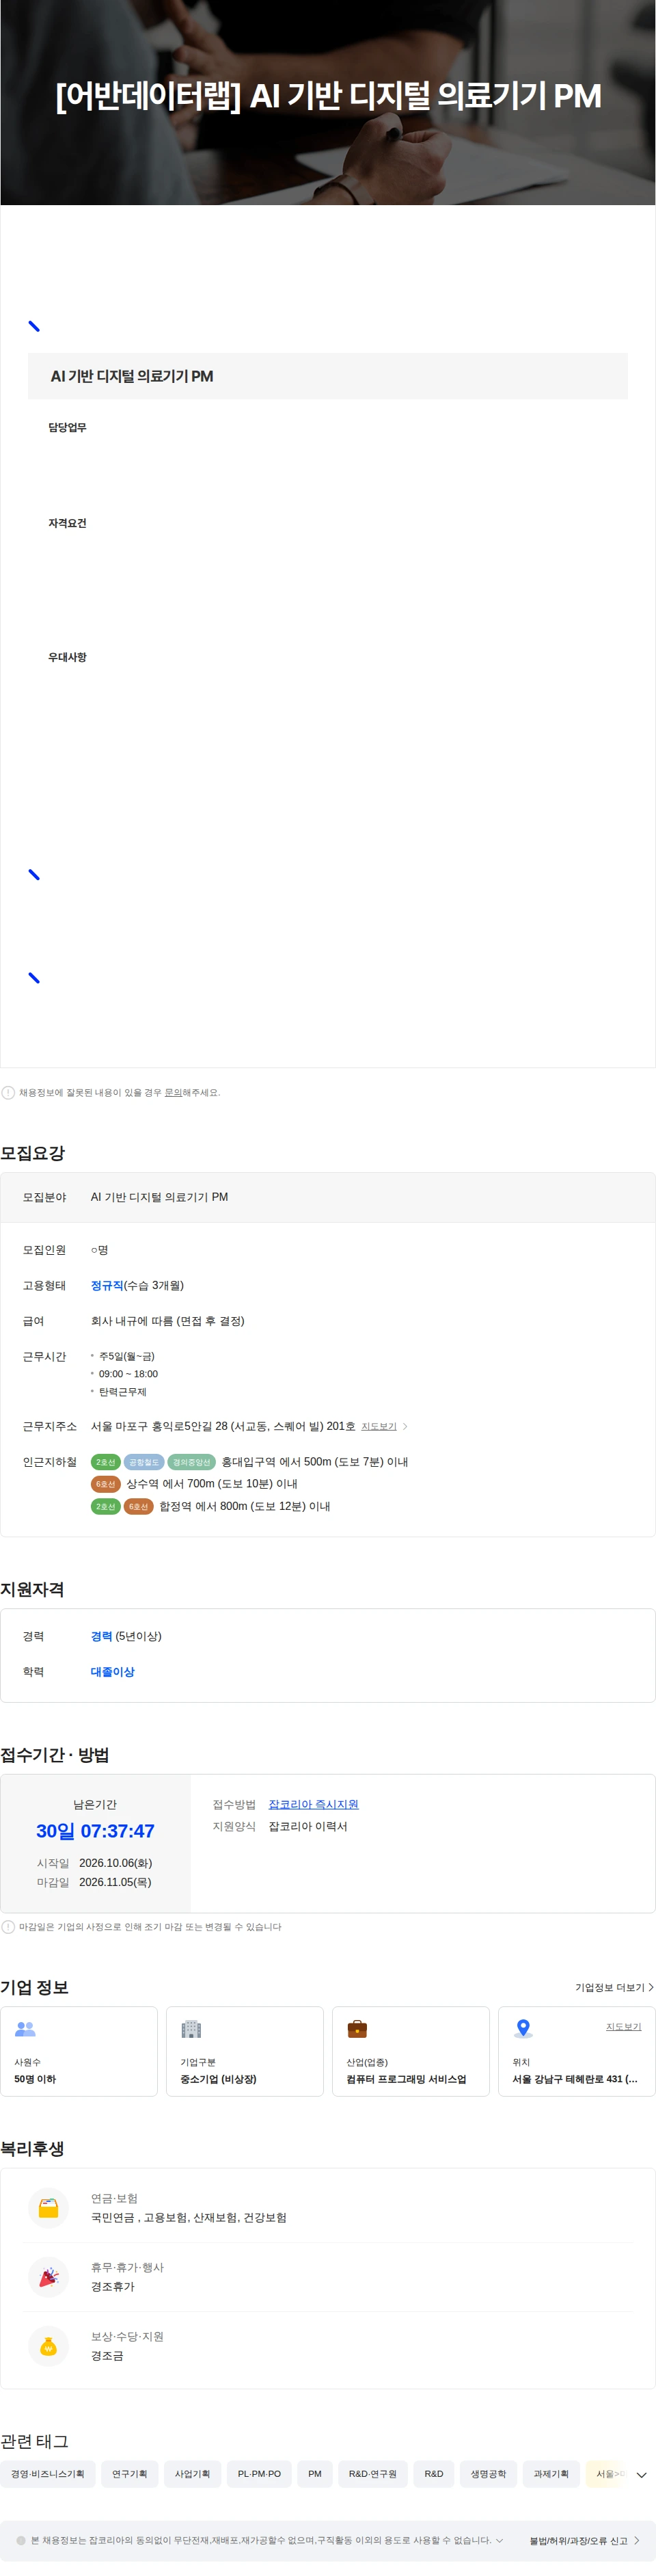Click the 연금·보험 benefits icon
This screenshot has height=2576, width=656.
tap(48, 2208)
